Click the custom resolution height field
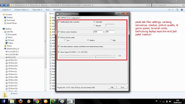The image size is (185, 104). (x=110, y=32)
